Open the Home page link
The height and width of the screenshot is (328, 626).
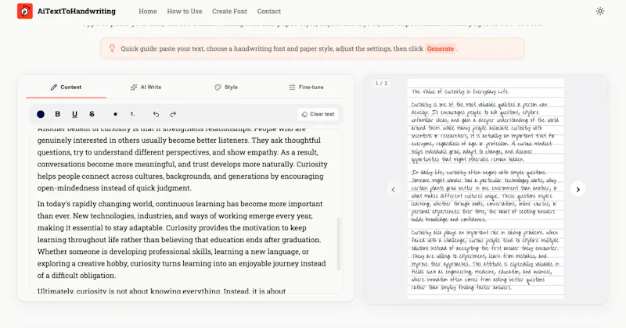point(148,11)
